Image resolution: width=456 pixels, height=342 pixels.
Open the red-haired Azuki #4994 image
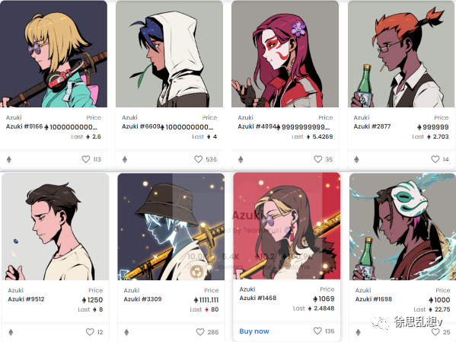[285, 54]
